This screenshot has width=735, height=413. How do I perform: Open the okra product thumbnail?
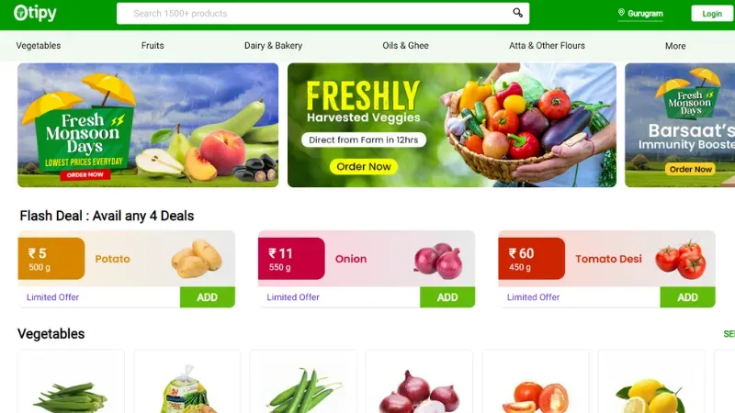[72, 382]
